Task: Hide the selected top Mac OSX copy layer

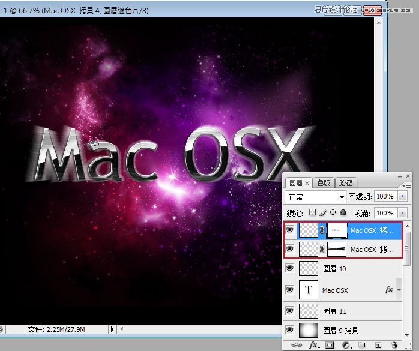Action: (290, 230)
